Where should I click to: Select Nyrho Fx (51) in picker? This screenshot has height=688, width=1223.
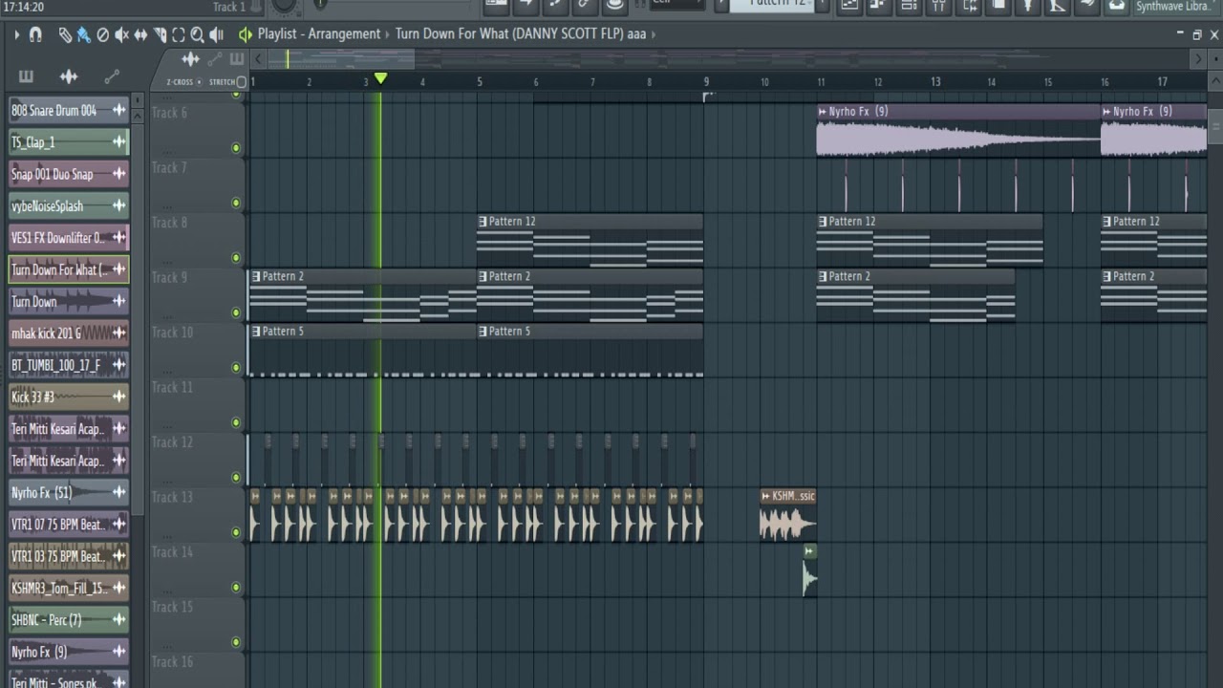pyautogui.click(x=69, y=493)
